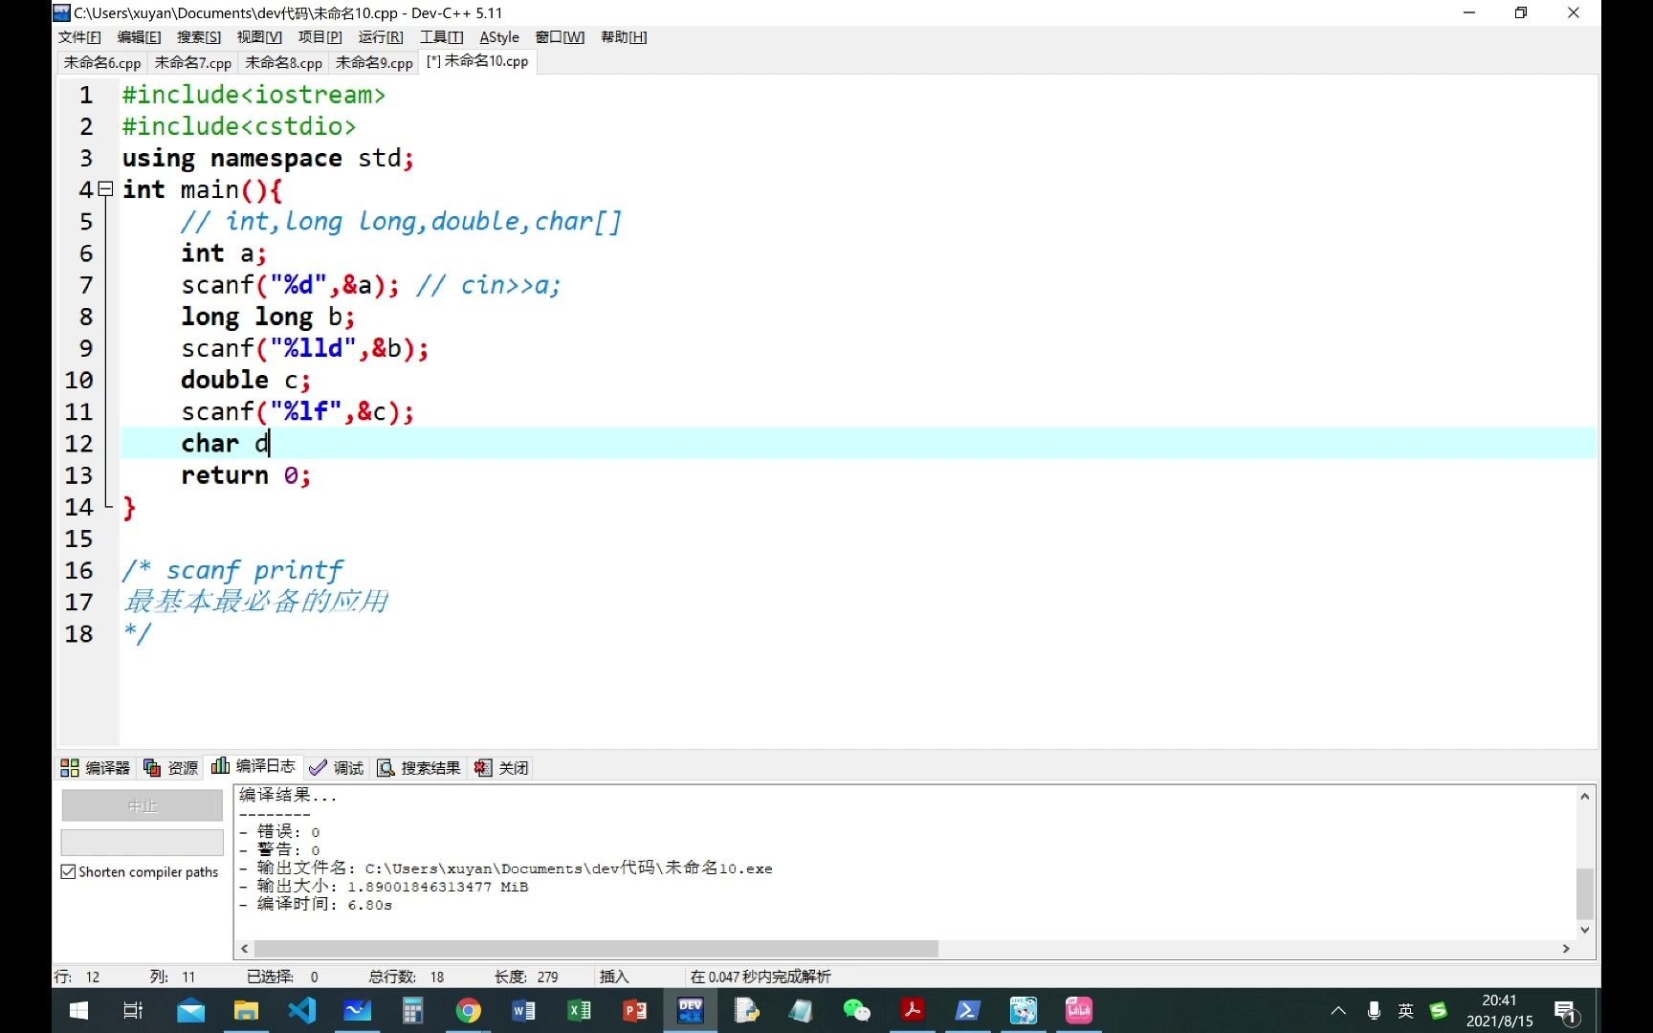Screen dimensions: 1653x1033
Task: Open Microsoft Excel from taskbar
Action: tap(579, 1010)
